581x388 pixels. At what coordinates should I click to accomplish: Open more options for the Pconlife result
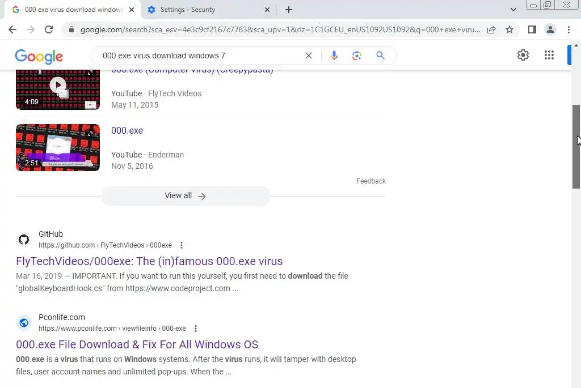(196, 329)
